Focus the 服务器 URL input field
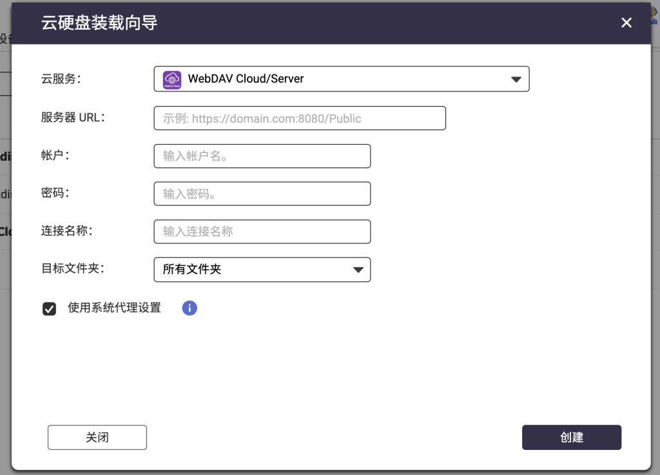Image resolution: width=660 pixels, height=475 pixels. click(300, 118)
